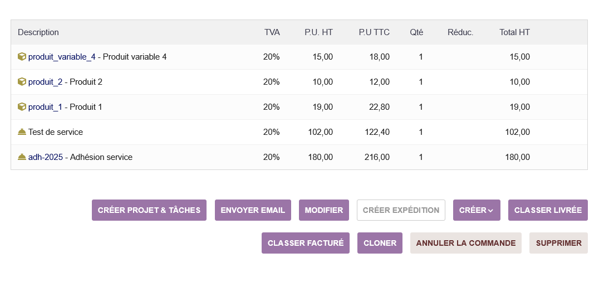Click the Description column header
The width and height of the screenshot is (604, 282).
tap(38, 32)
